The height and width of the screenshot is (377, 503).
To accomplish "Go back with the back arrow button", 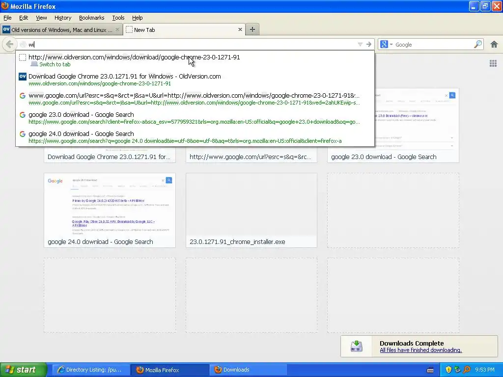I will tap(9, 44).
